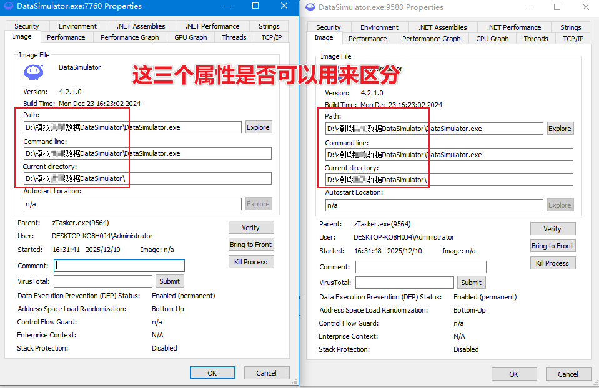Open the Environment tab in the 7760 window

pos(77,26)
